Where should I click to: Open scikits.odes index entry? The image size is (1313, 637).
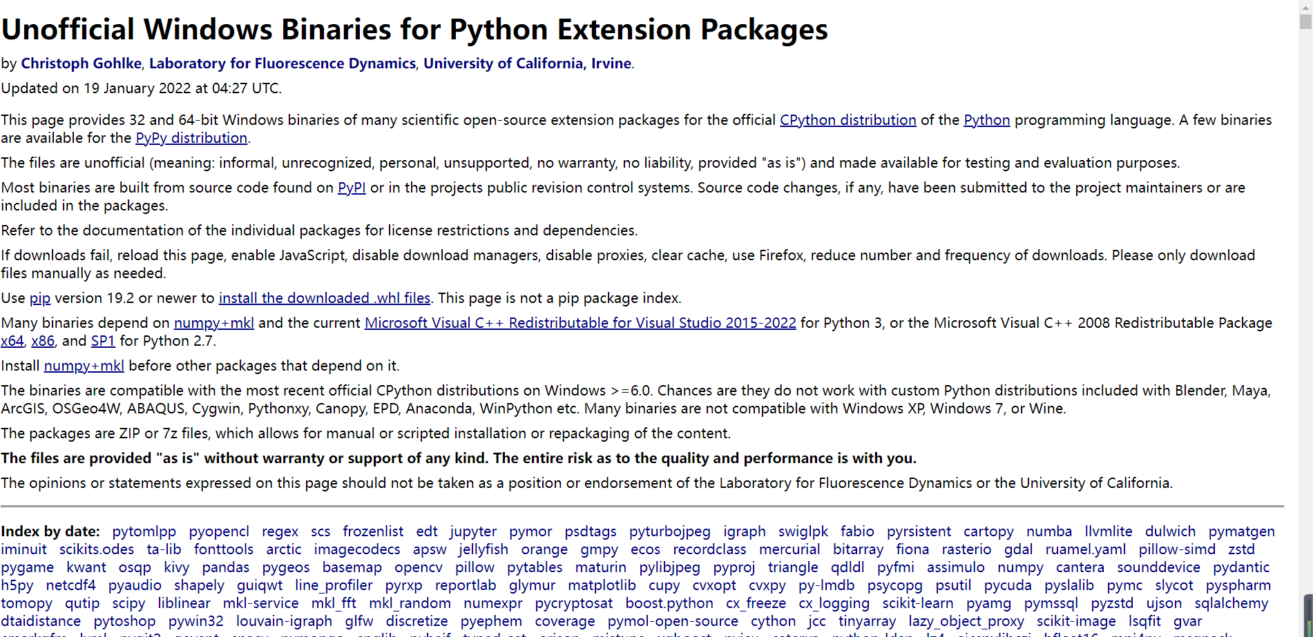(97, 549)
